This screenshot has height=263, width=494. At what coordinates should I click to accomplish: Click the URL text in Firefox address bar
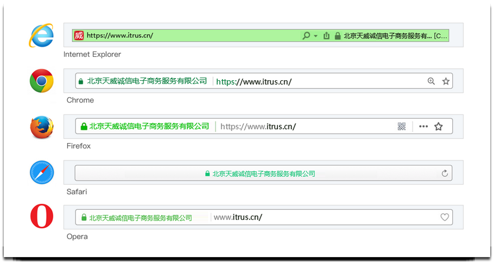click(258, 126)
